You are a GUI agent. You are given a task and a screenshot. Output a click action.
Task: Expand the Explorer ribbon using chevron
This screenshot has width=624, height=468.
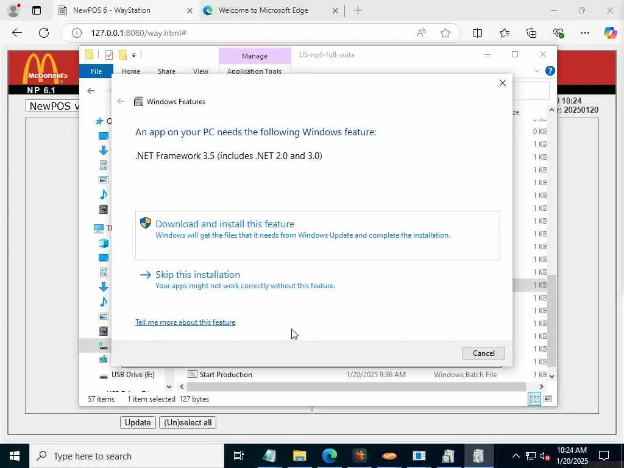tap(536, 71)
